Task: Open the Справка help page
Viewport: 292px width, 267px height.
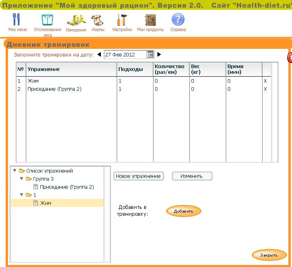Action: click(x=178, y=22)
